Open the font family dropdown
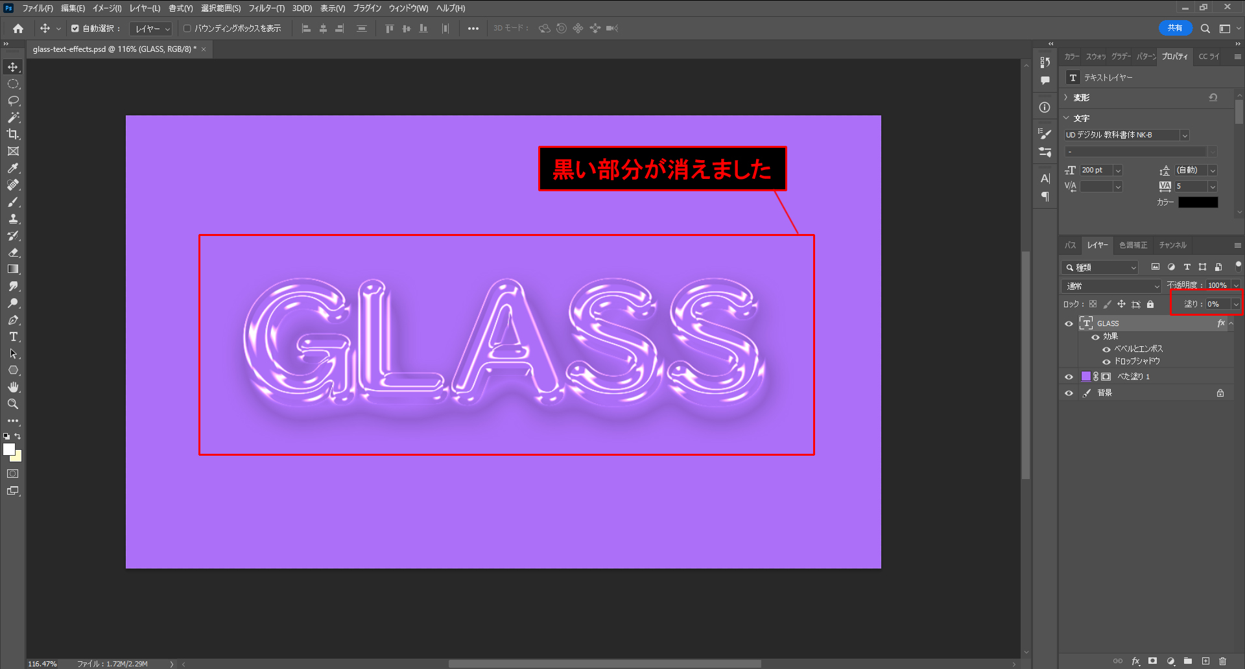The height and width of the screenshot is (669, 1245). [1184, 135]
